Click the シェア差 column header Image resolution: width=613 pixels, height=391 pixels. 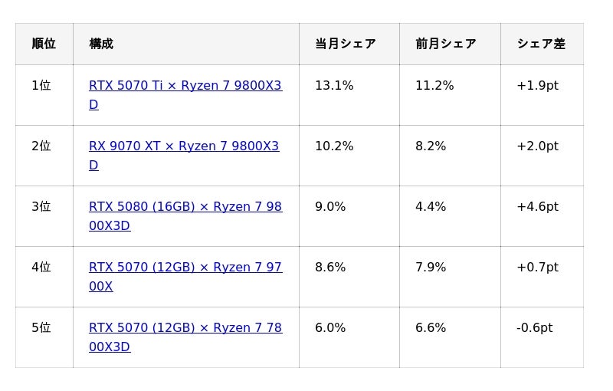[x=542, y=44]
